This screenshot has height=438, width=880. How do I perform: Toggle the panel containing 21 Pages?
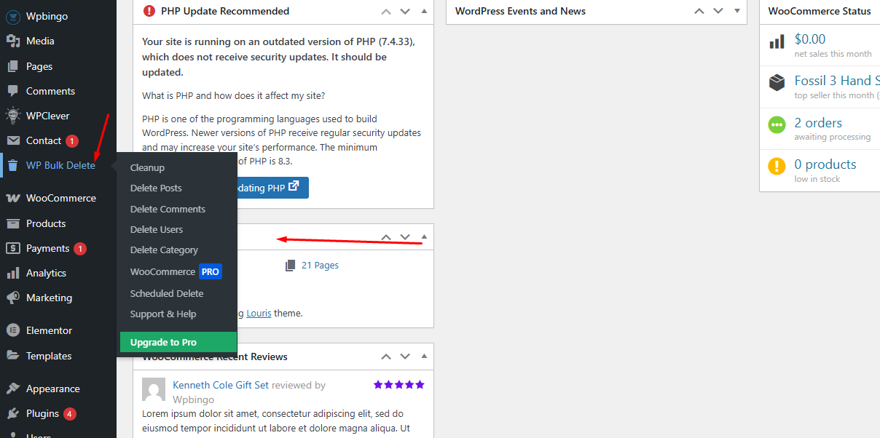pyautogui.click(x=424, y=236)
